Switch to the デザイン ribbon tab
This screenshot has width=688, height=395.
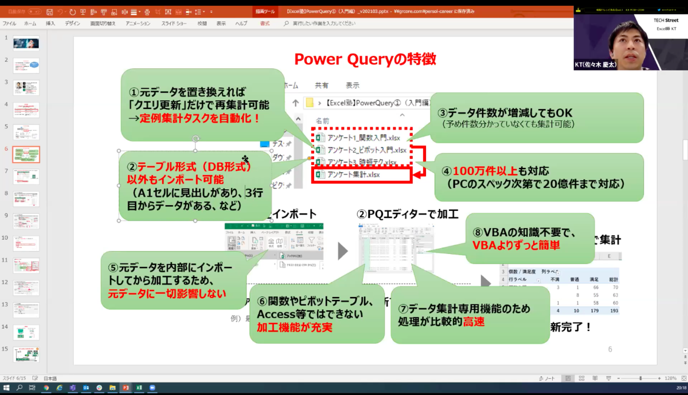(72, 24)
